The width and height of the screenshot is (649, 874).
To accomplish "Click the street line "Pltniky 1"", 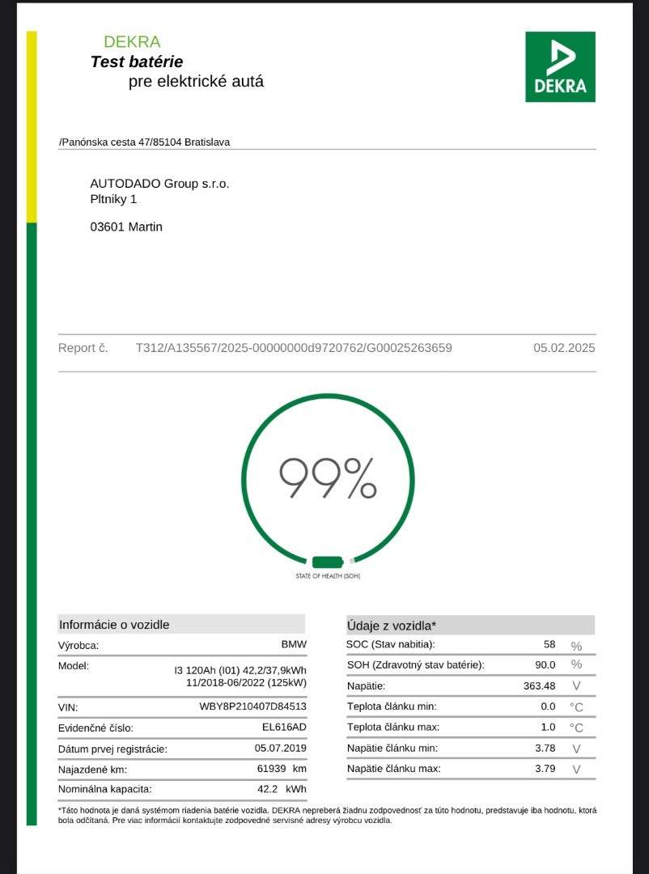I will 113,199.
